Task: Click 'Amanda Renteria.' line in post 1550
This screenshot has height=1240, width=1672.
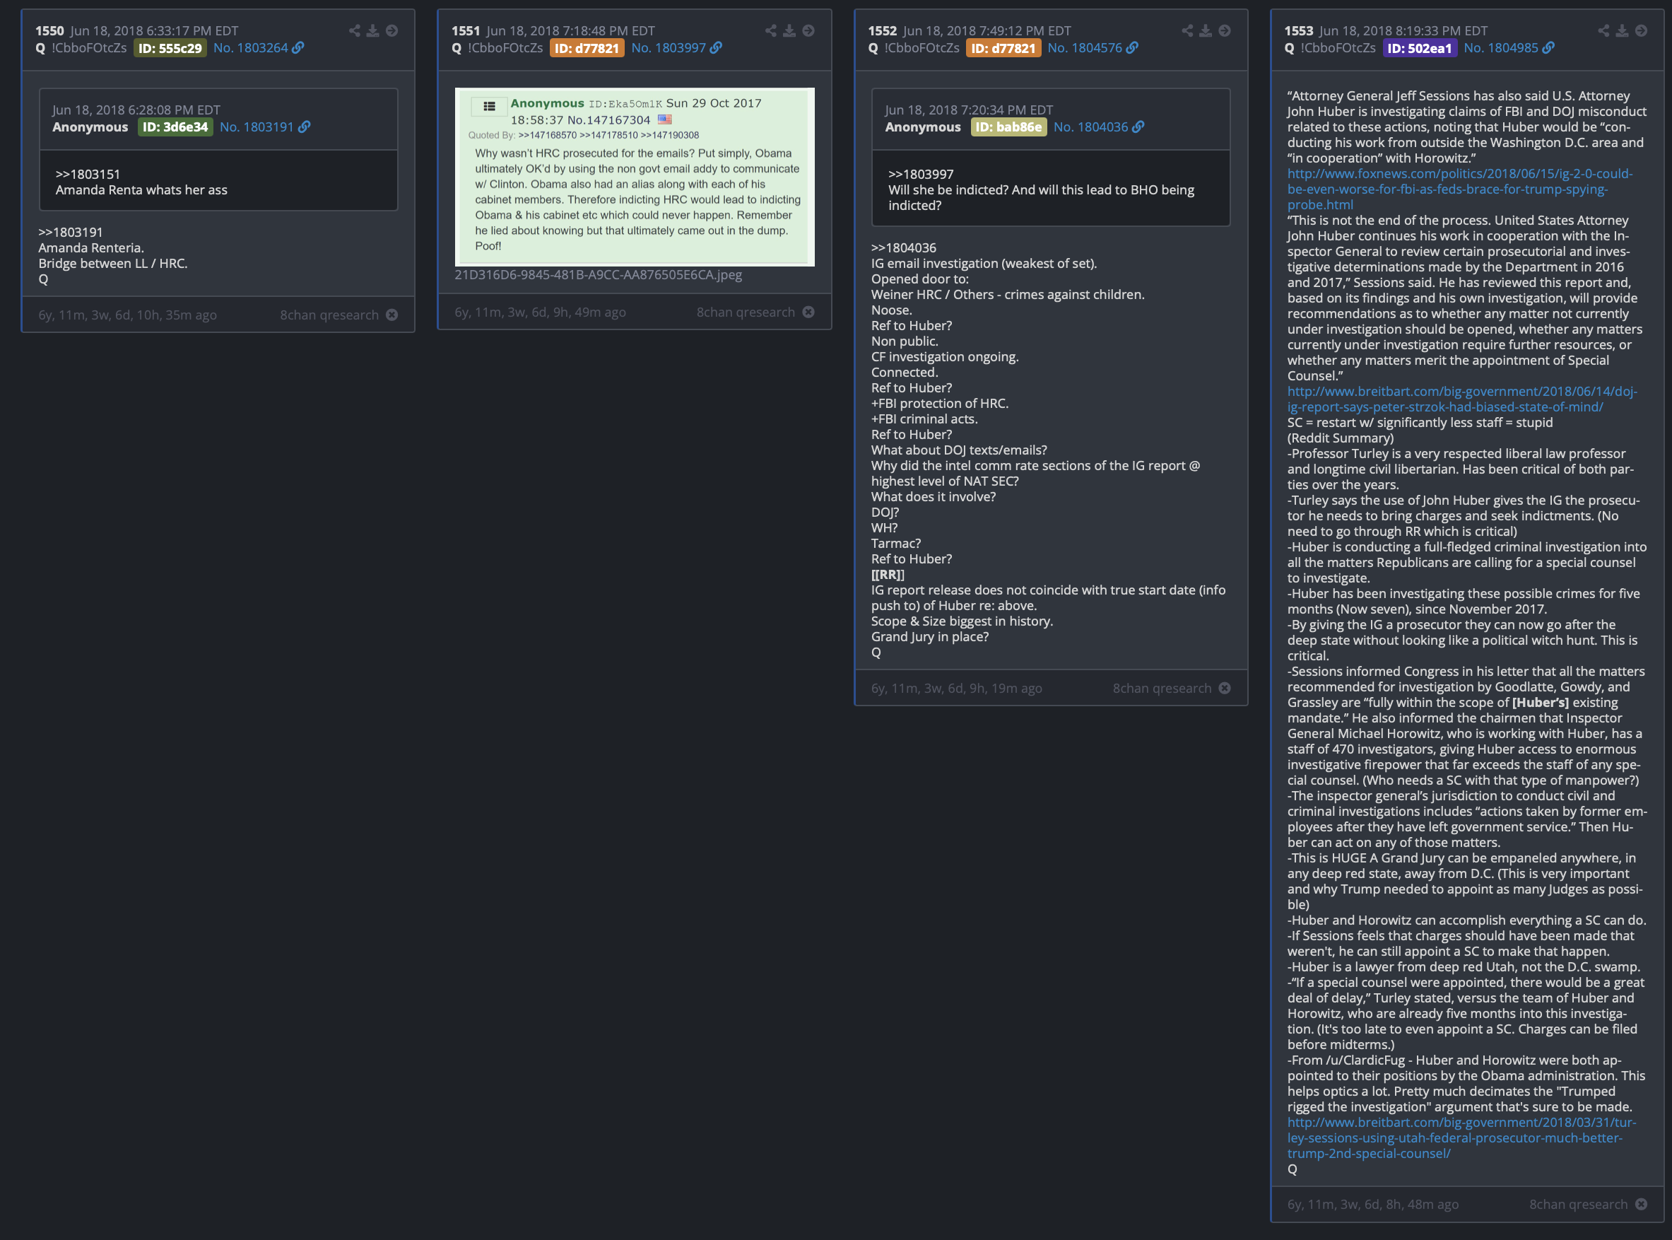Action: tap(90, 247)
